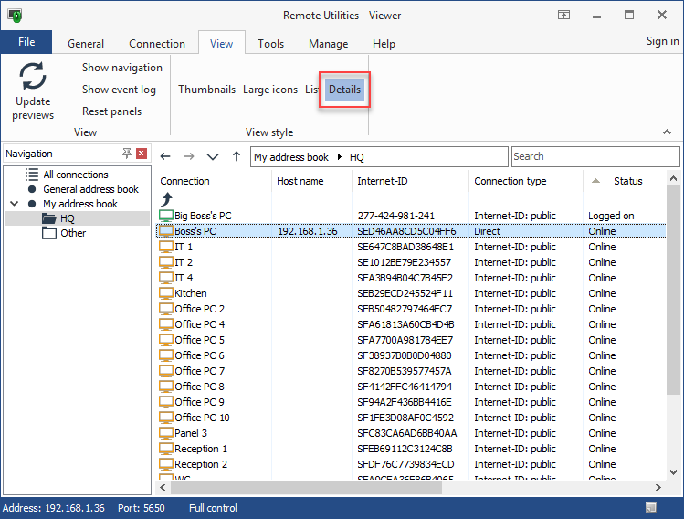
Task: Collapse the ribbon with the chevron
Action: [x=667, y=132]
